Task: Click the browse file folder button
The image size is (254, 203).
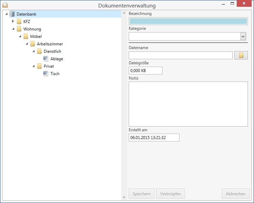Action: (241, 55)
